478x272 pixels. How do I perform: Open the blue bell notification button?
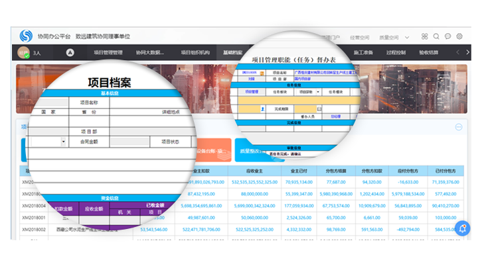462,228
